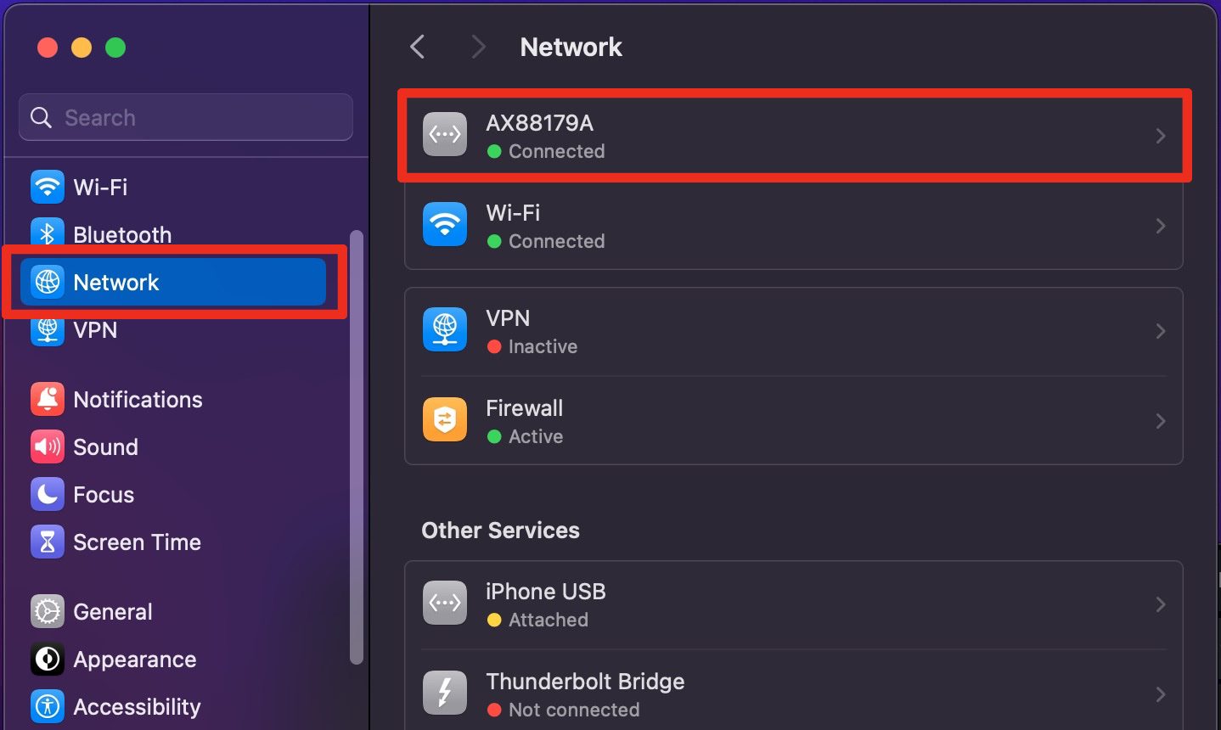Image resolution: width=1221 pixels, height=730 pixels.
Task: Open Focus via the moon icon
Action: [x=48, y=494]
